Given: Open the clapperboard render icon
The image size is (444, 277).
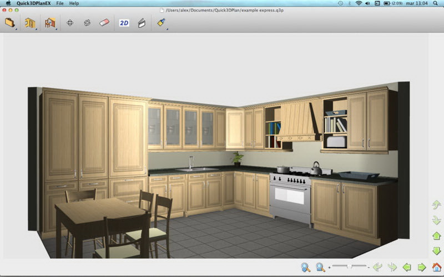Looking at the screenshot, I should pyautogui.click(x=142, y=23).
